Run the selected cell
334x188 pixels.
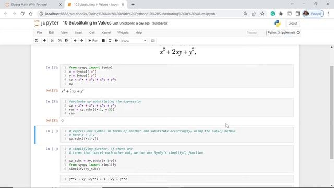click(93, 41)
